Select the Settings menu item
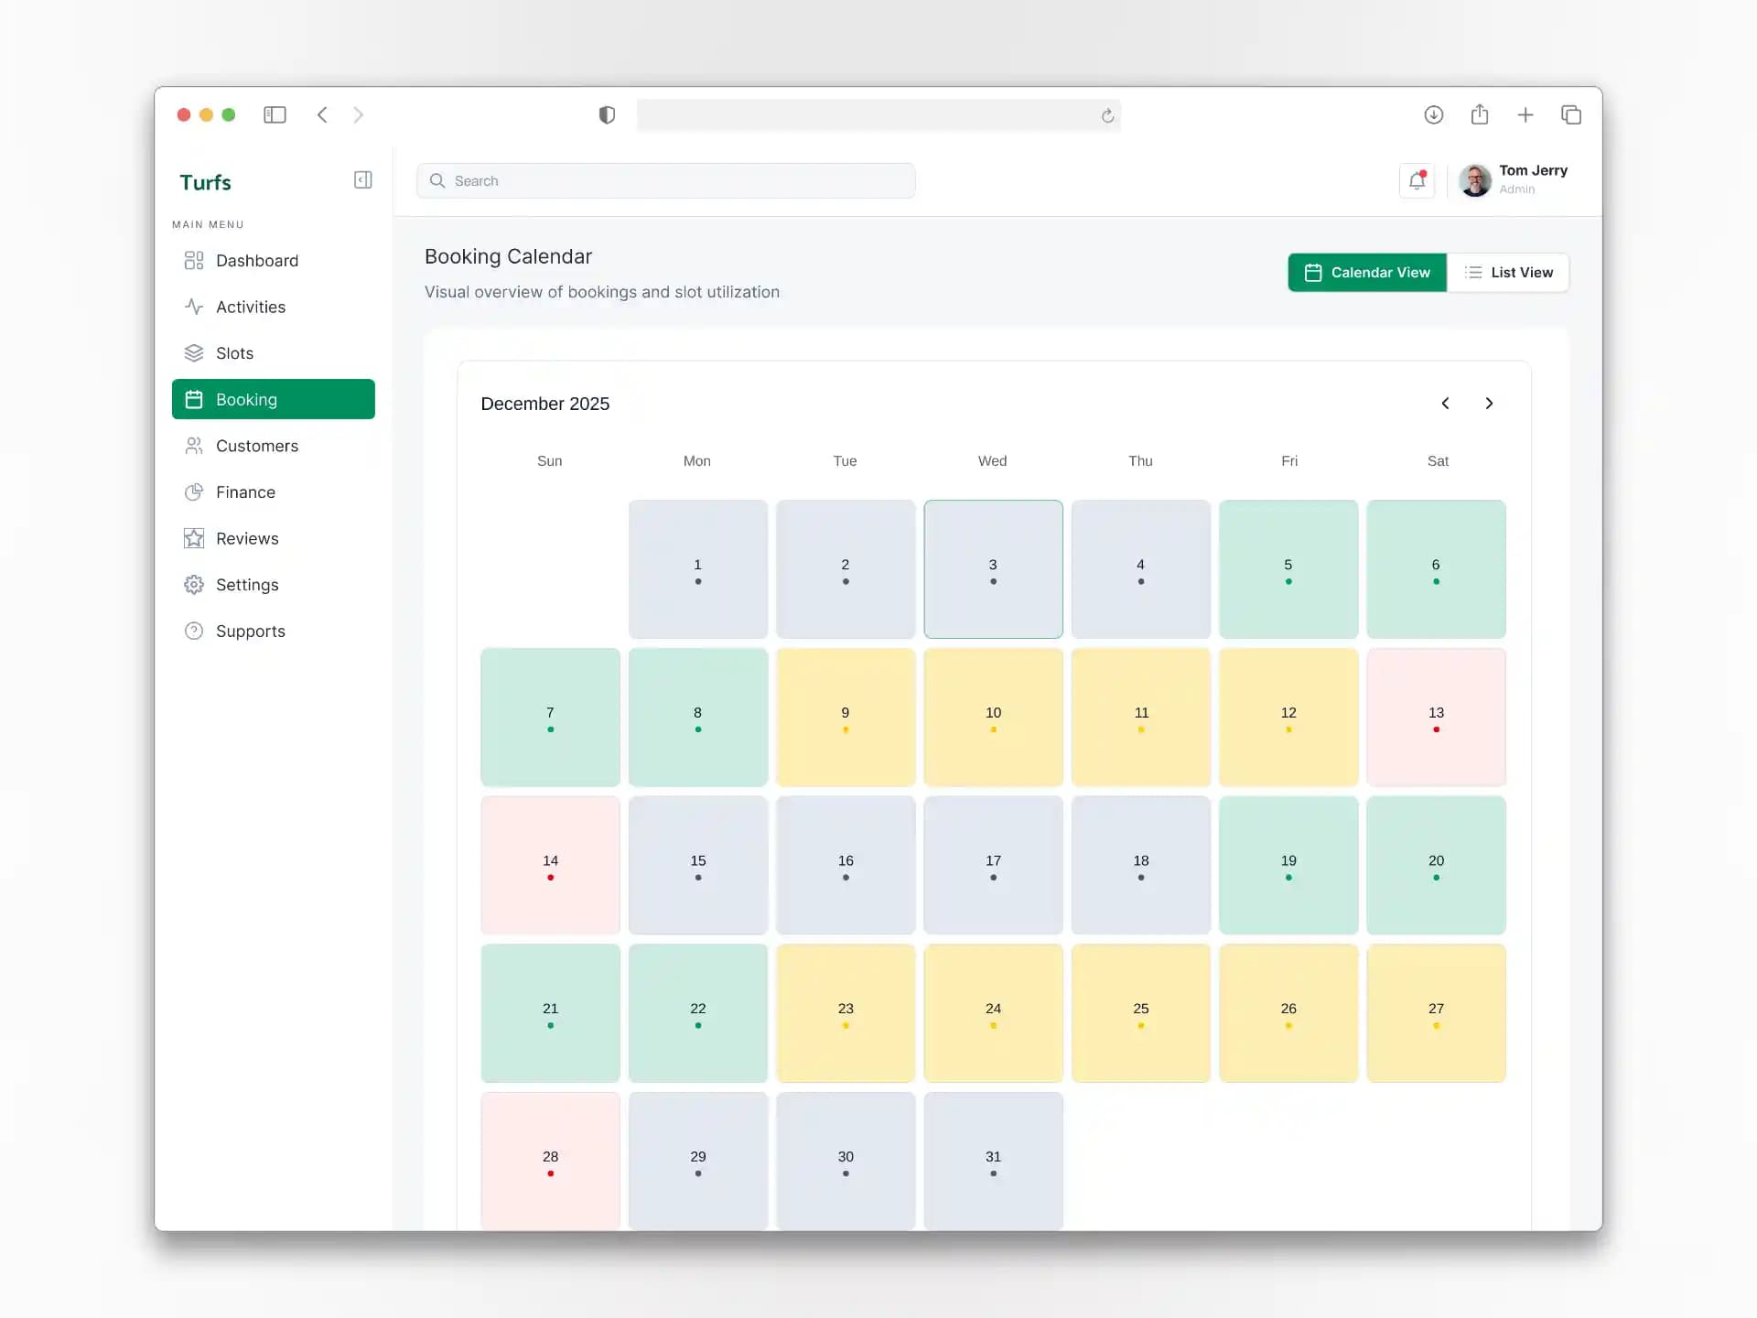Image resolution: width=1757 pixels, height=1318 pixels. click(247, 584)
